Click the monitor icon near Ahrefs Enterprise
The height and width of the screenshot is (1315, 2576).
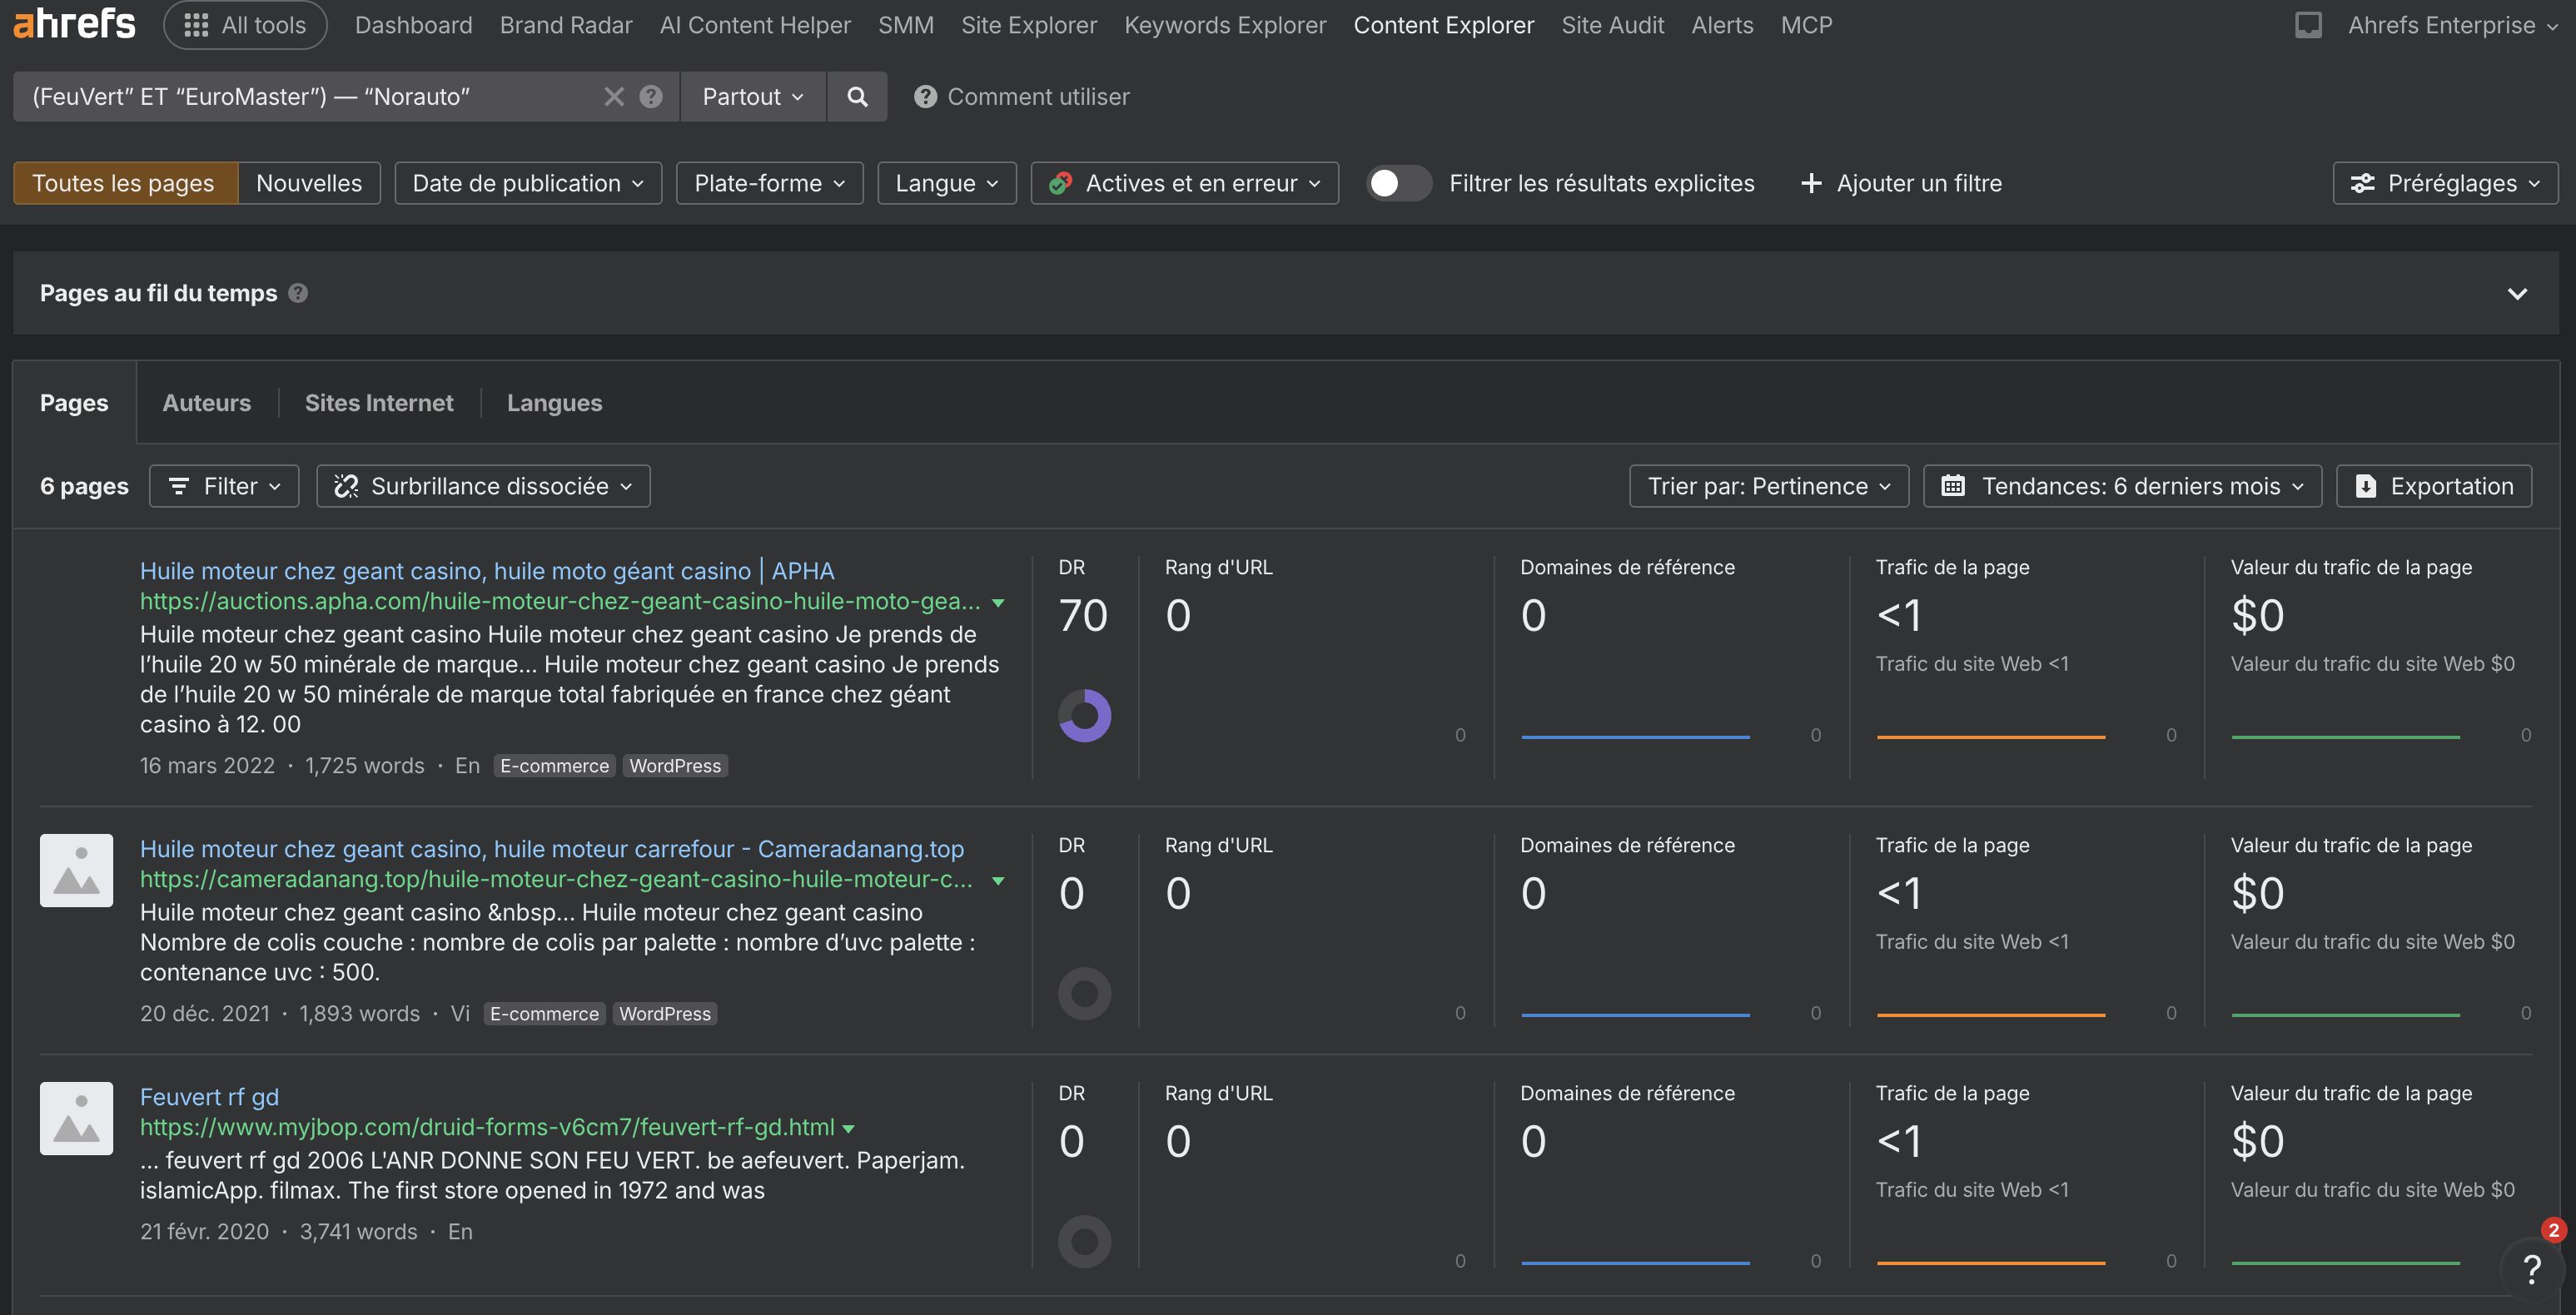(2308, 25)
